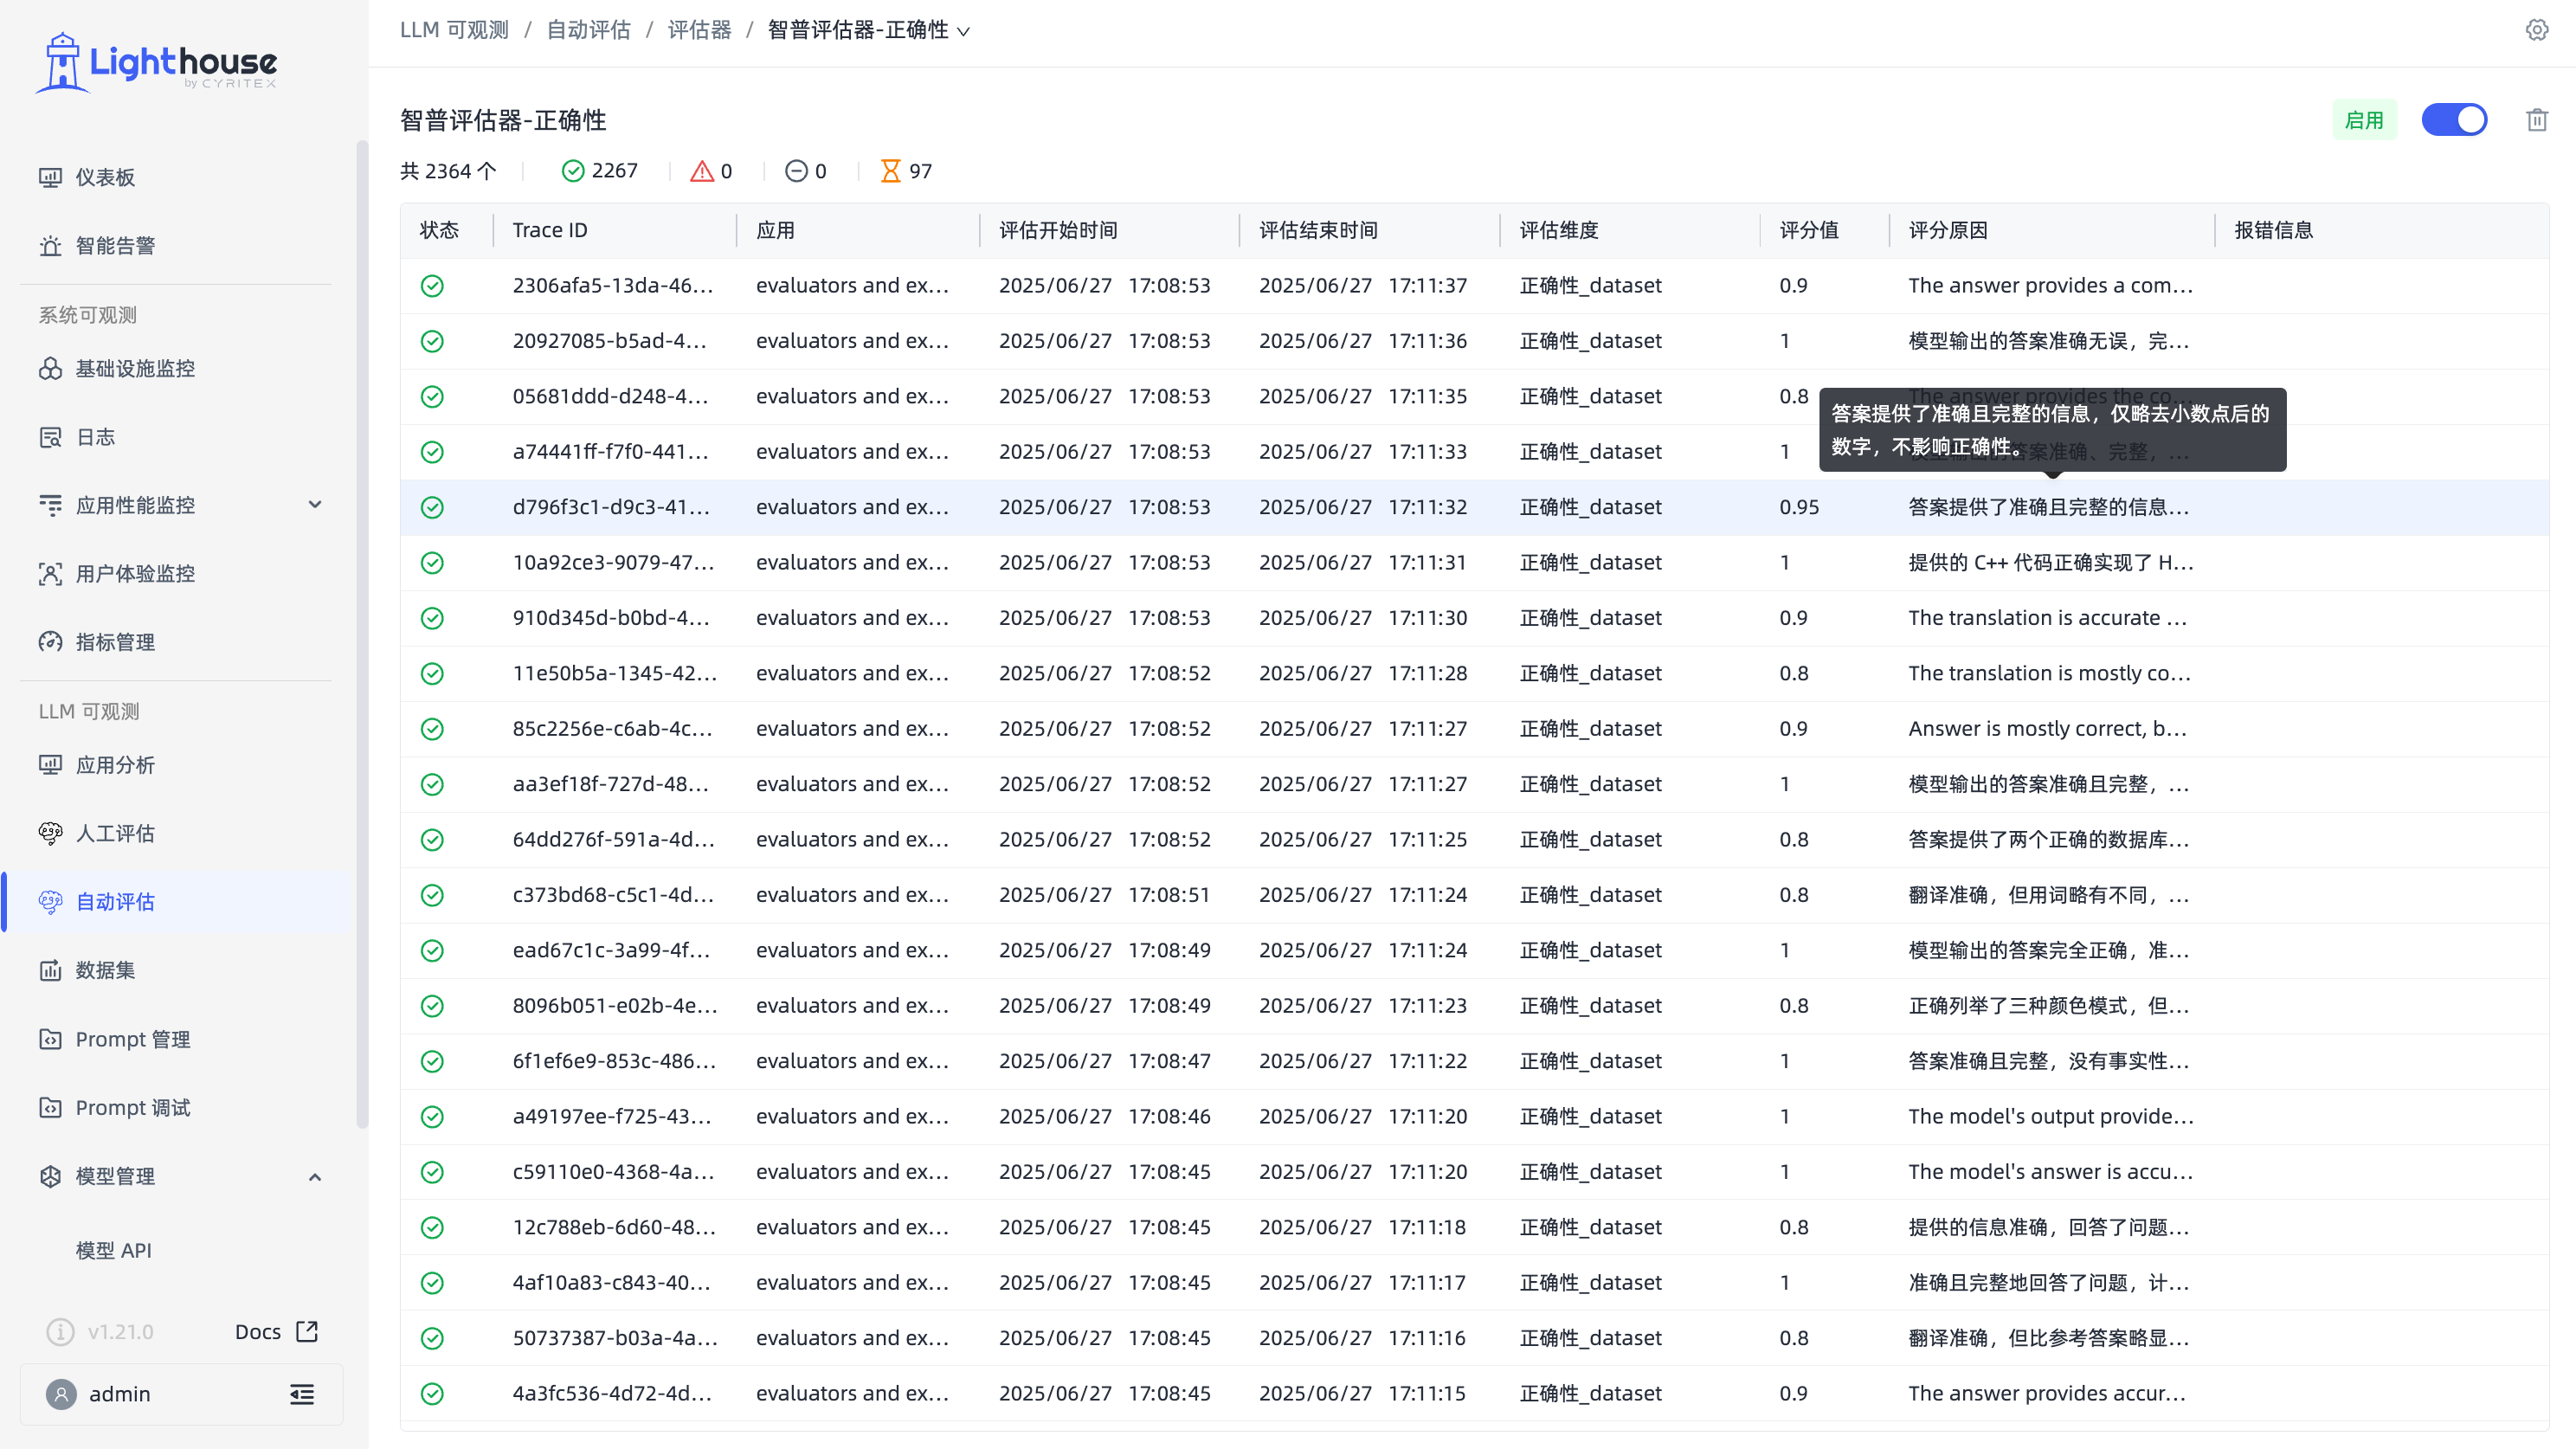Delete evaluator with trash icon

click(x=2537, y=120)
